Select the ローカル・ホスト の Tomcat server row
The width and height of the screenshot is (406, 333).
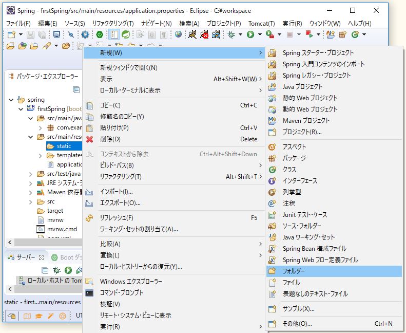(x=50, y=281)
